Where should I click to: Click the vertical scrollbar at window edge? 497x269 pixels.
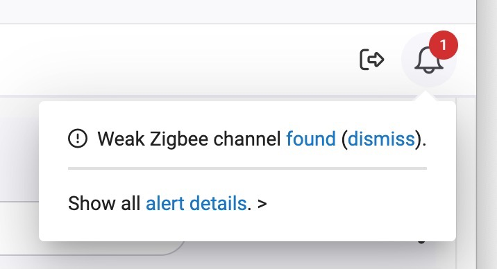[x=487, y=134]
